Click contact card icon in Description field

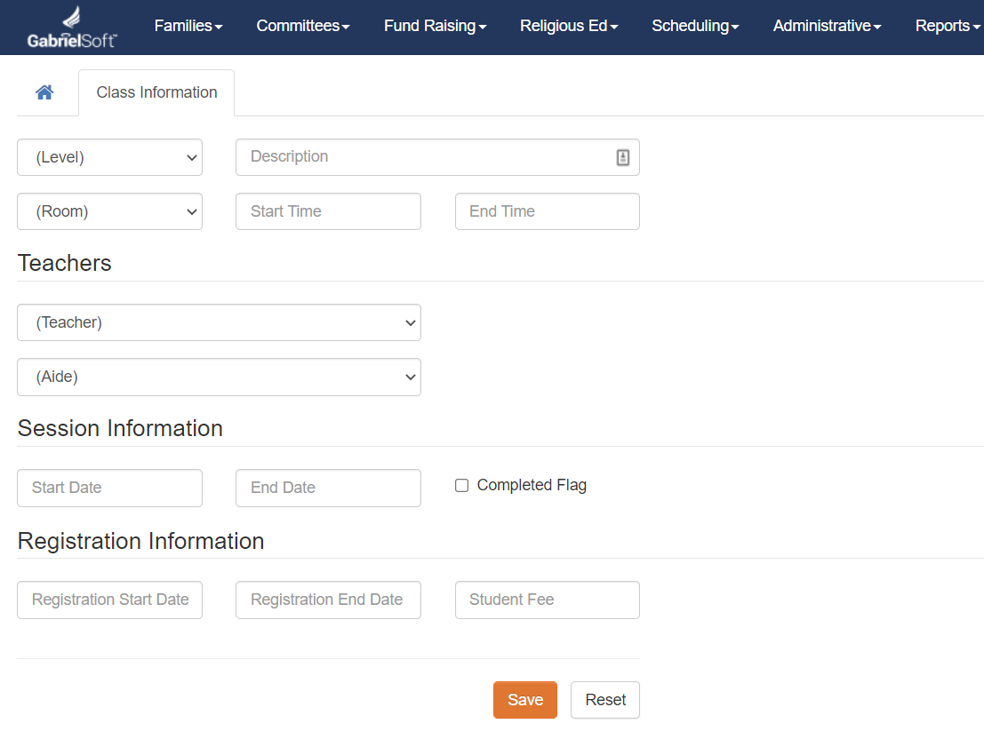622,157
